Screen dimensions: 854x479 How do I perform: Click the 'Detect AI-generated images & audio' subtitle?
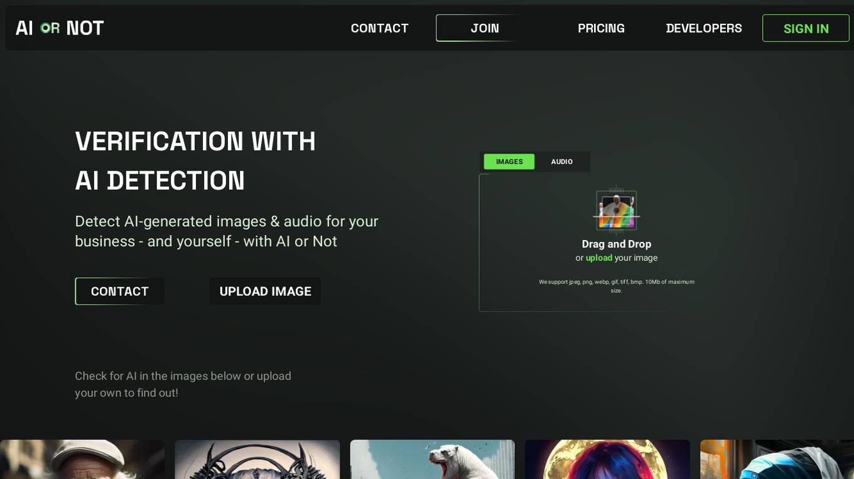tap(227, 231)
